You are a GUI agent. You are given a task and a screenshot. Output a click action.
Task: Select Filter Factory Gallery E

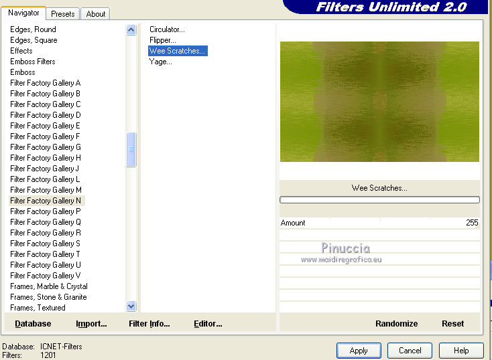pyautogui.click(x=45, y=126)
